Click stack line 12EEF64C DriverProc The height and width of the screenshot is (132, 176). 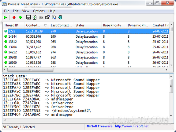tap(38, 103)
